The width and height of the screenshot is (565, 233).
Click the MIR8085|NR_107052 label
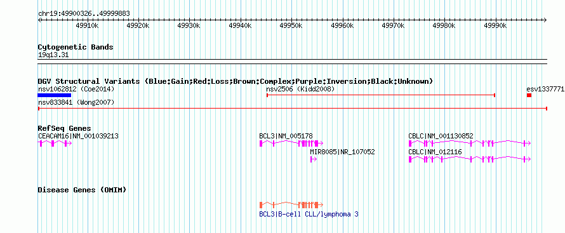tap(342, 152)
